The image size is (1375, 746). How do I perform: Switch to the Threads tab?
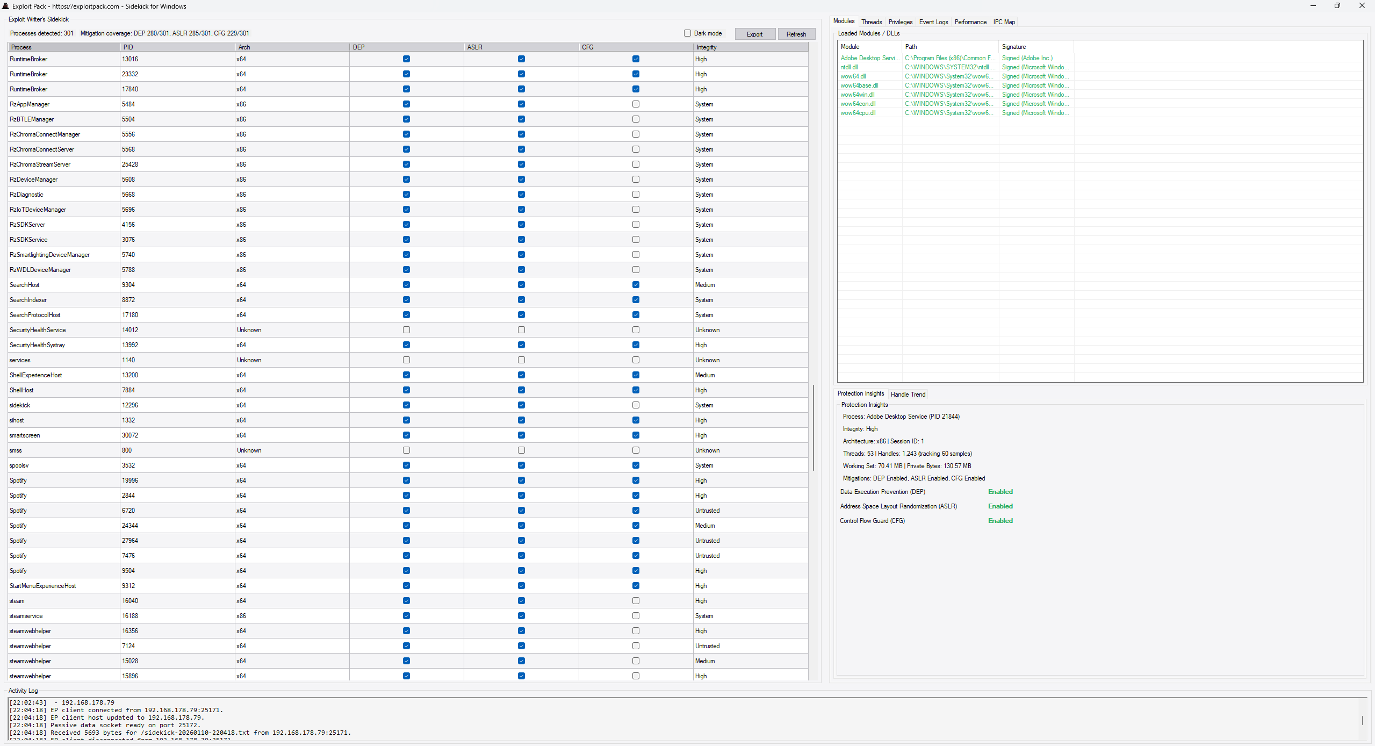pyautogui.click(x=871, y=22)
